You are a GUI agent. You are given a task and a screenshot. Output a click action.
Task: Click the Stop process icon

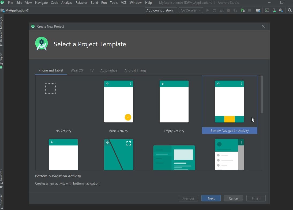[x=249, y=10]
